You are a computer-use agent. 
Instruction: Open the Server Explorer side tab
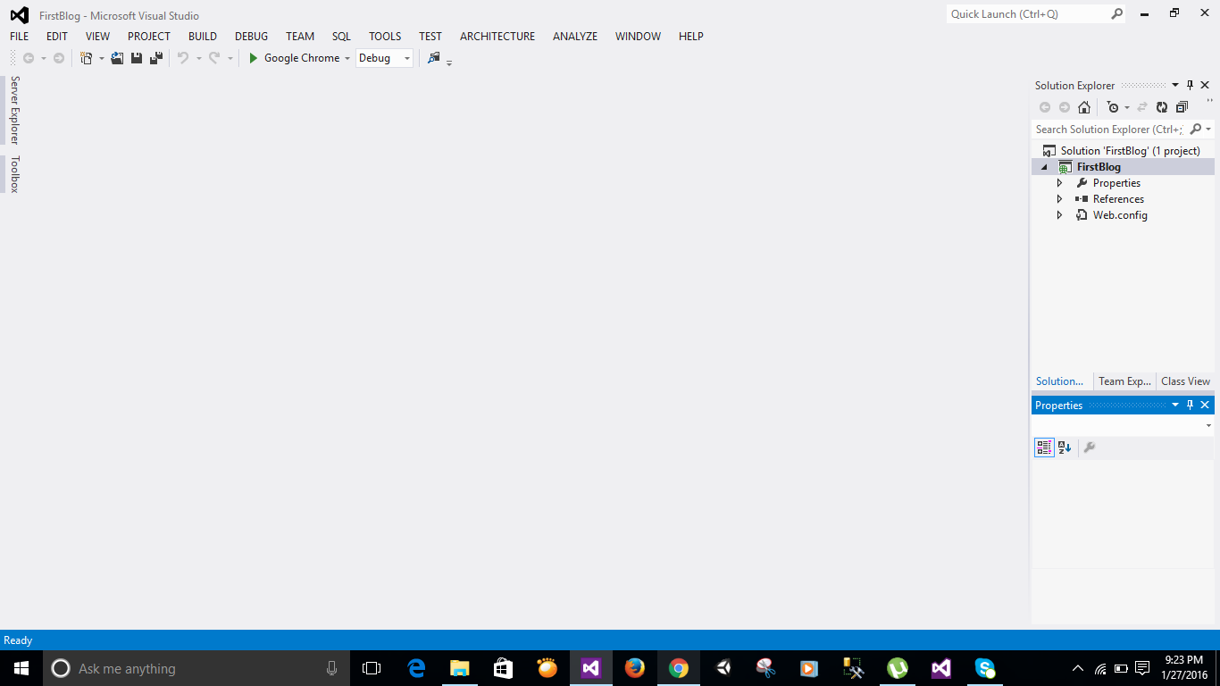(14, 110)
